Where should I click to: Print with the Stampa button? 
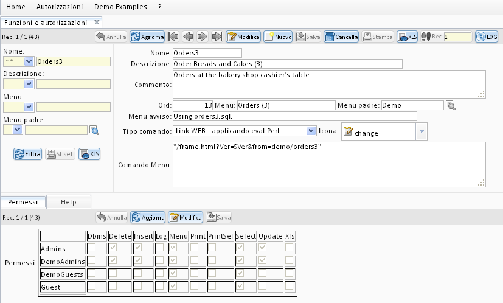point(378,37)
